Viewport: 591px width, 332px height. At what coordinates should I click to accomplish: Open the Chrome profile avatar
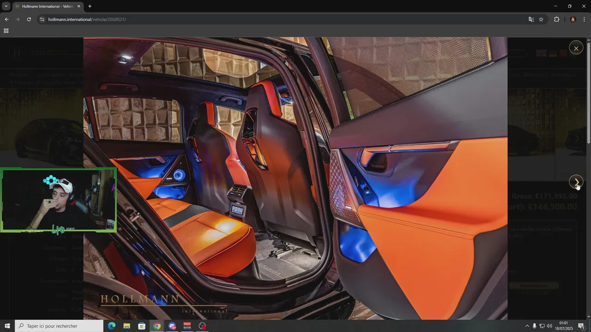point(573,19)
